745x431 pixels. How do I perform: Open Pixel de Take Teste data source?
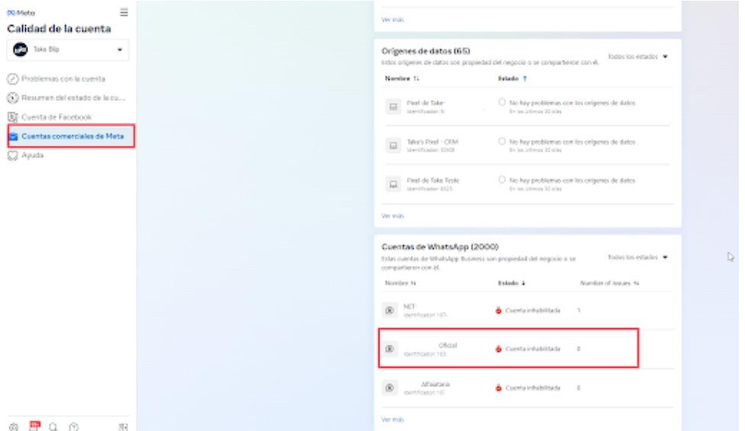(433, 180)
